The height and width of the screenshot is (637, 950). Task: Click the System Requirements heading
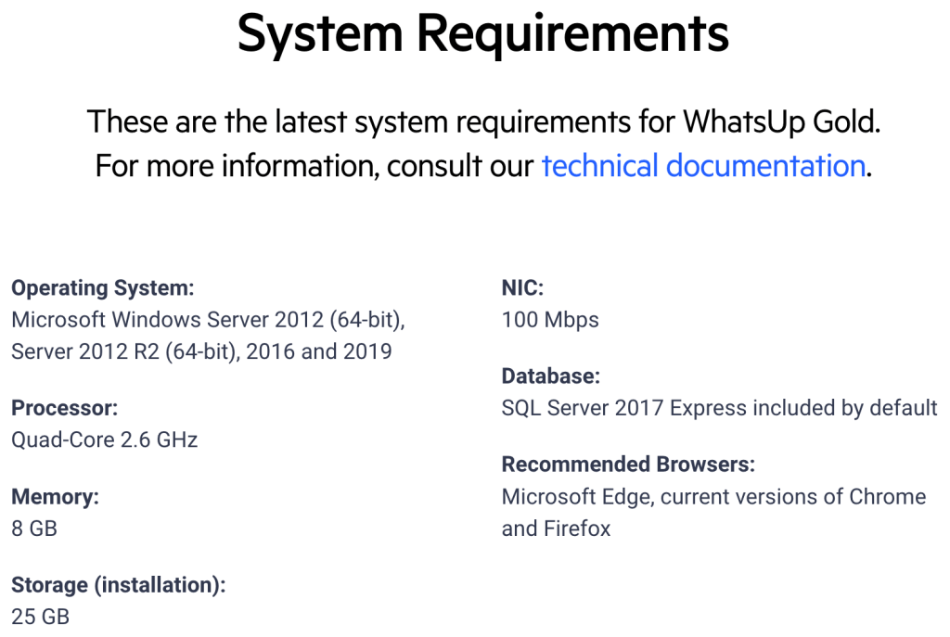(x=483, y=33)
